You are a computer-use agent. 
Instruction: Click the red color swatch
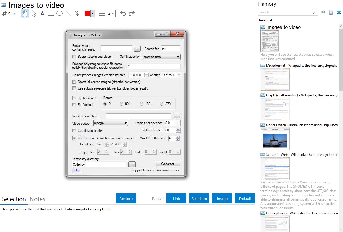[87, 13]
